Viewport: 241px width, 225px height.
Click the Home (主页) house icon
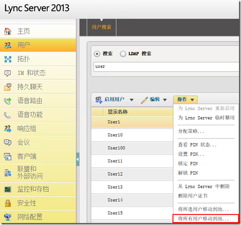click(x=7, y=31)
